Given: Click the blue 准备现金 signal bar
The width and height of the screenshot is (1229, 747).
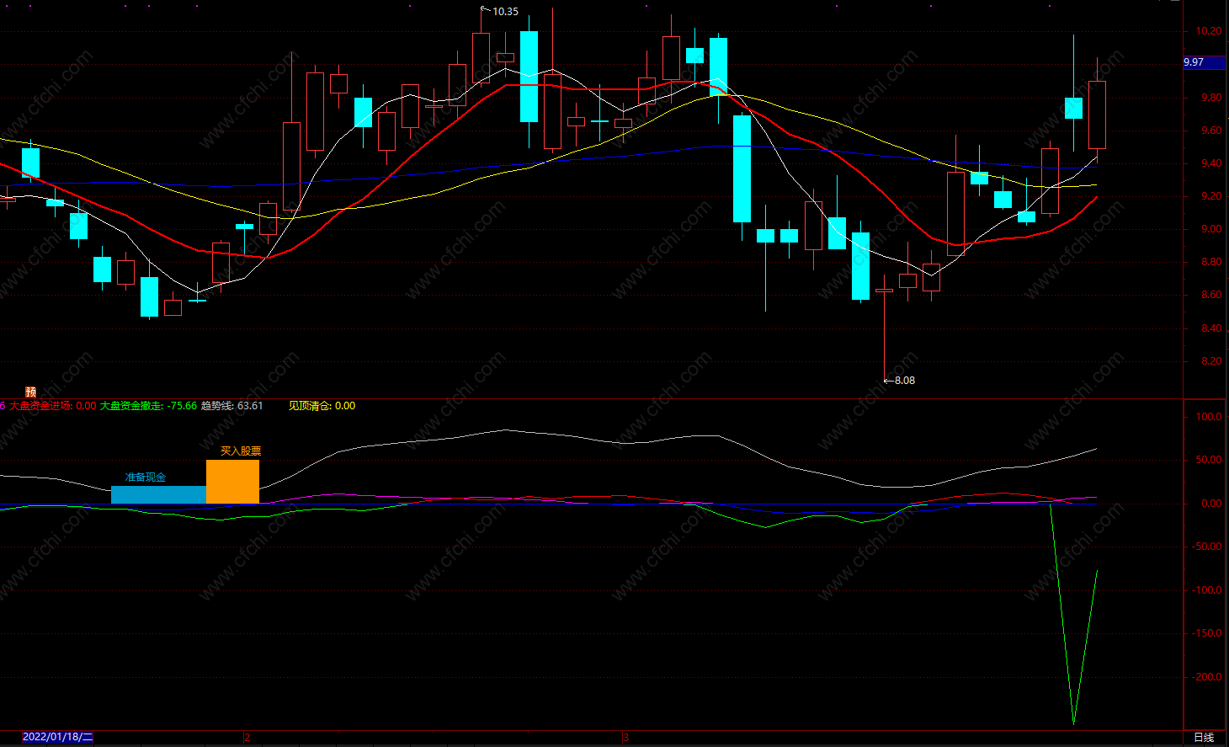Looking at the screenshot, I should (x=158, y=495).
